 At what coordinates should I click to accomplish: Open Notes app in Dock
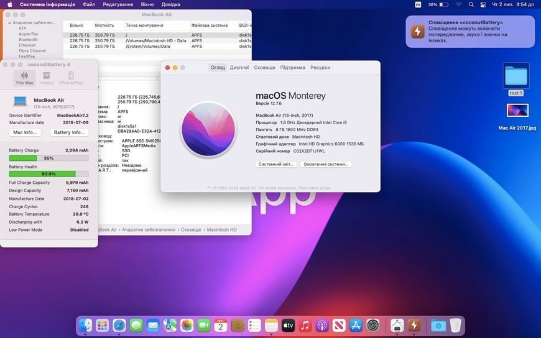272,325
